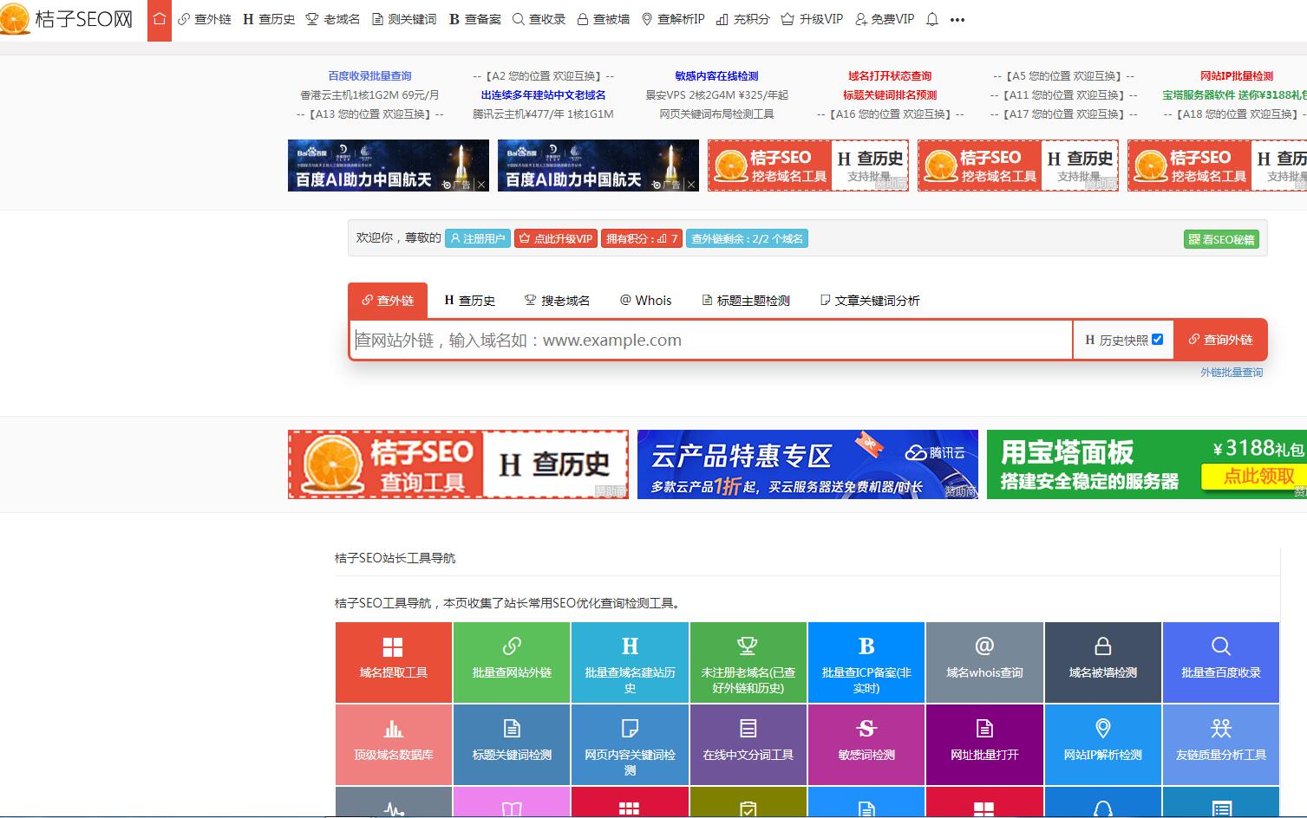Viewport: 1307px width, 818px height.
Task: Click 老域名 in the top navigation
Action: [x=333, y=19]
